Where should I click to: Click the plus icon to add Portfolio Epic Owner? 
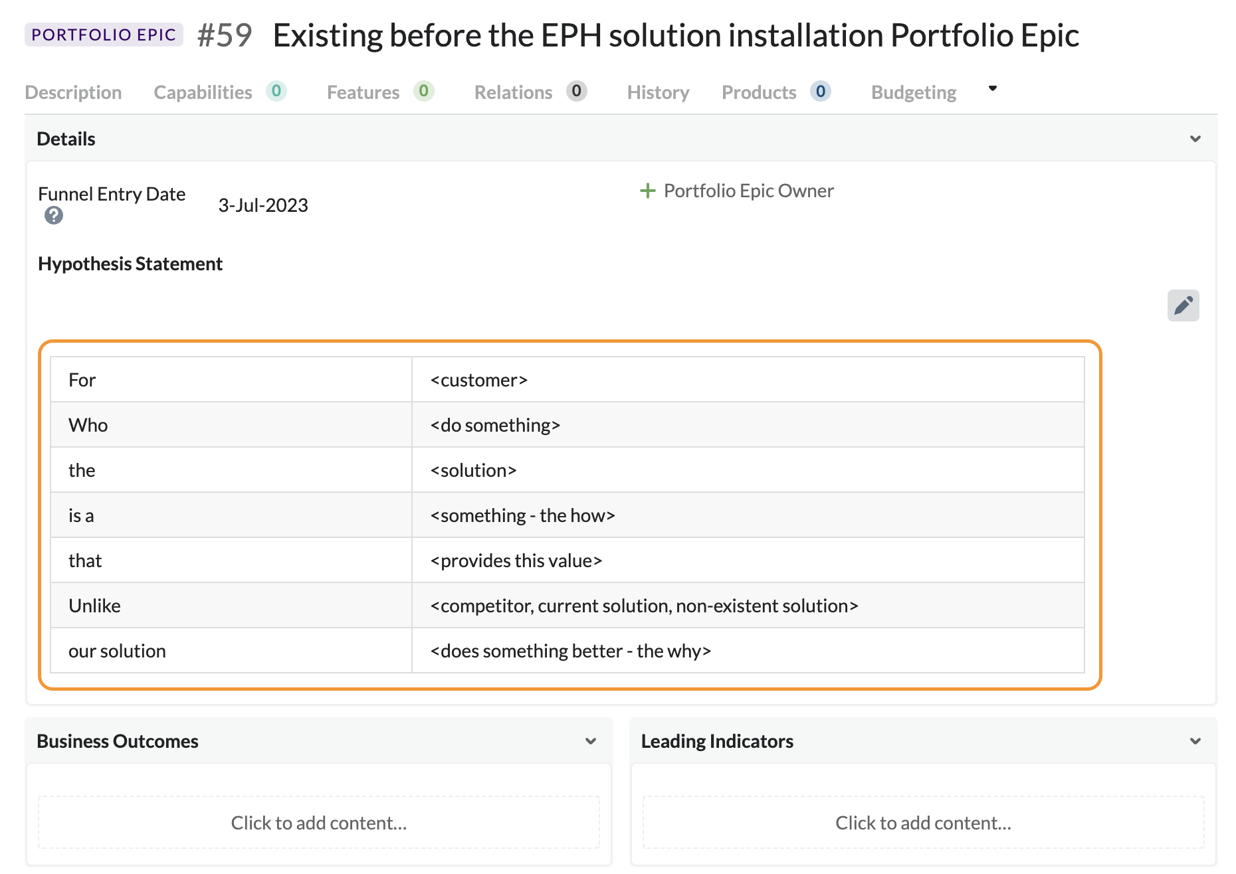647,191
